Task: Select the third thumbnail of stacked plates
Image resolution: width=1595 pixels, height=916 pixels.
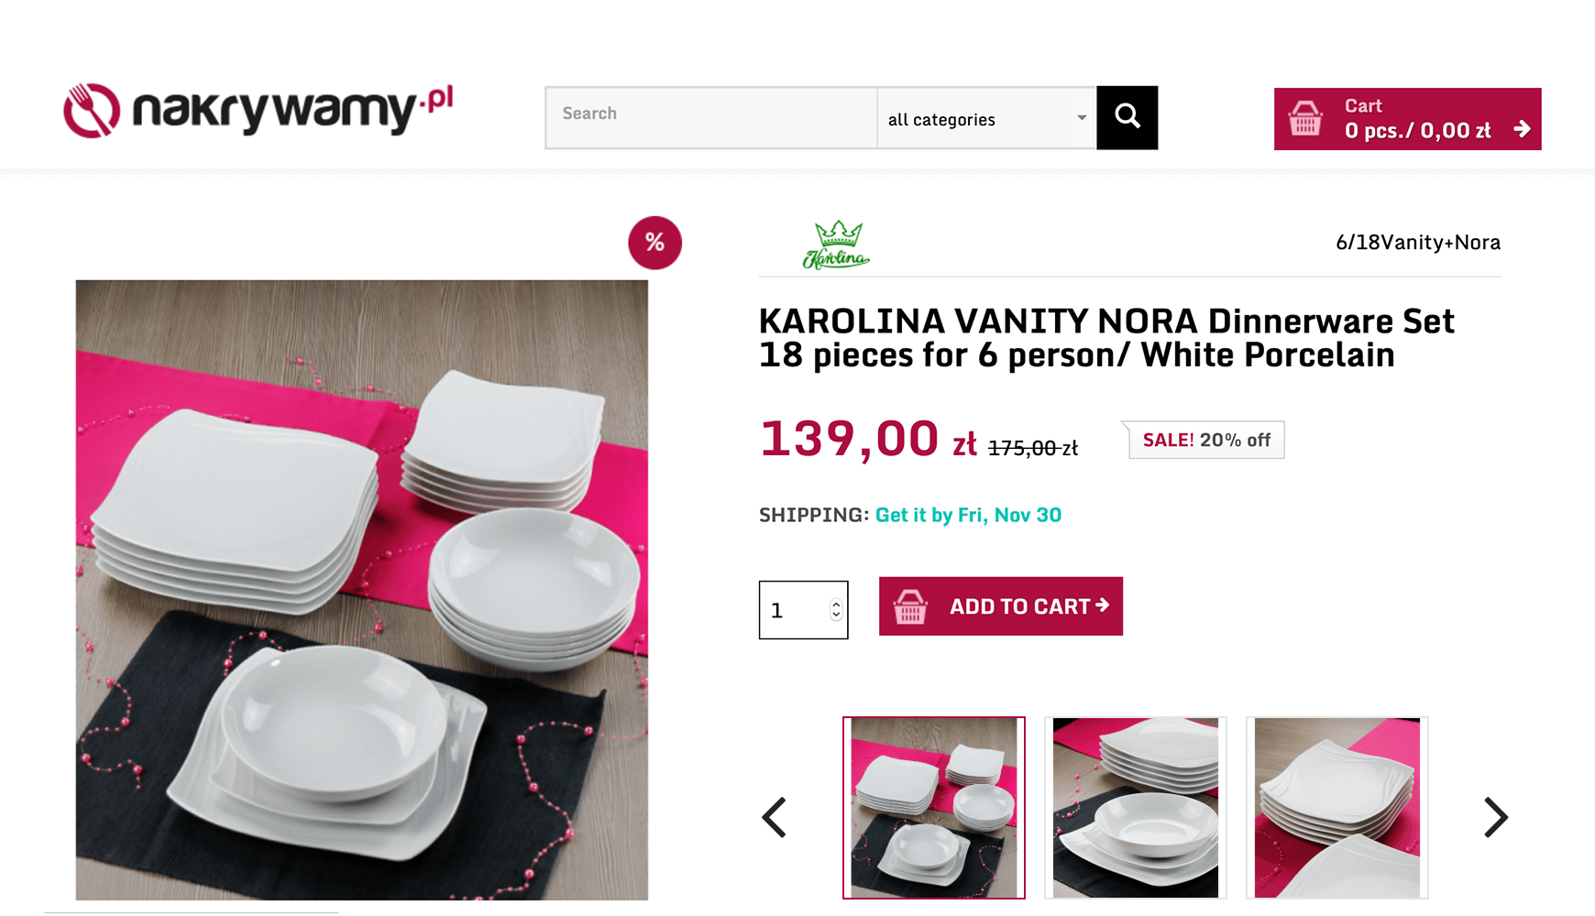Action: click(1337, 808)
